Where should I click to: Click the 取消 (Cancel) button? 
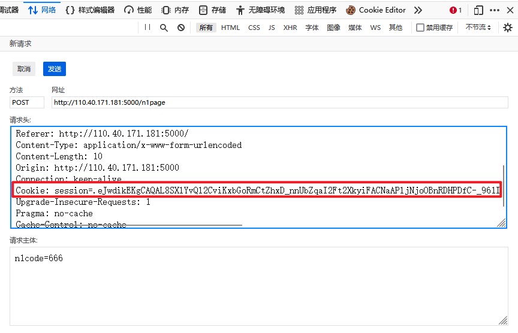[x=24, y=69]
